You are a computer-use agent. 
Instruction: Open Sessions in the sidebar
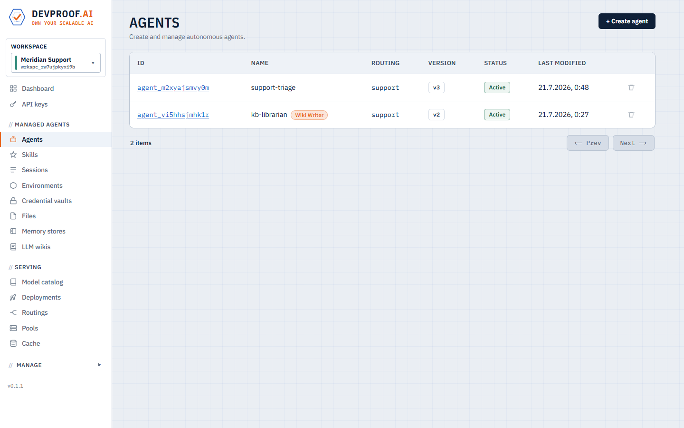(56, 170)
